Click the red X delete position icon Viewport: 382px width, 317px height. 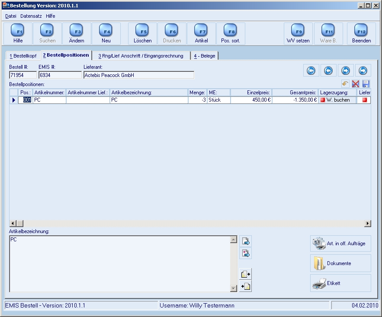point(356,84)
